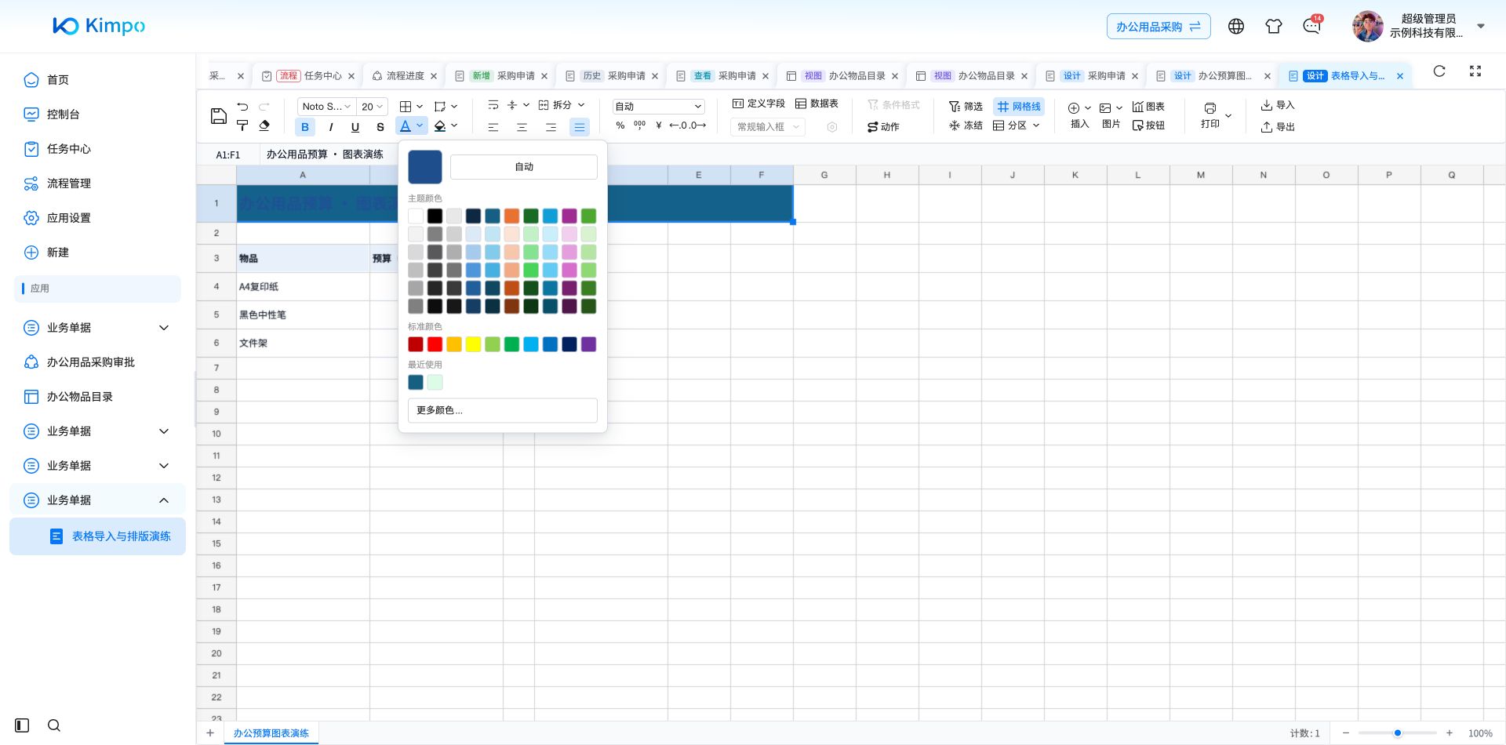Click the 导出 export button
The width and height of the screenshot is (1506, 745).
(1278, 127)
